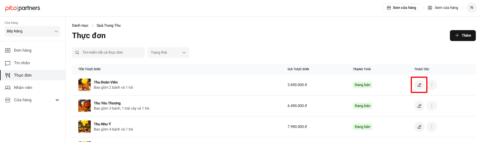Open three-dot menu for Thu Như Ý

click(432, 127)
